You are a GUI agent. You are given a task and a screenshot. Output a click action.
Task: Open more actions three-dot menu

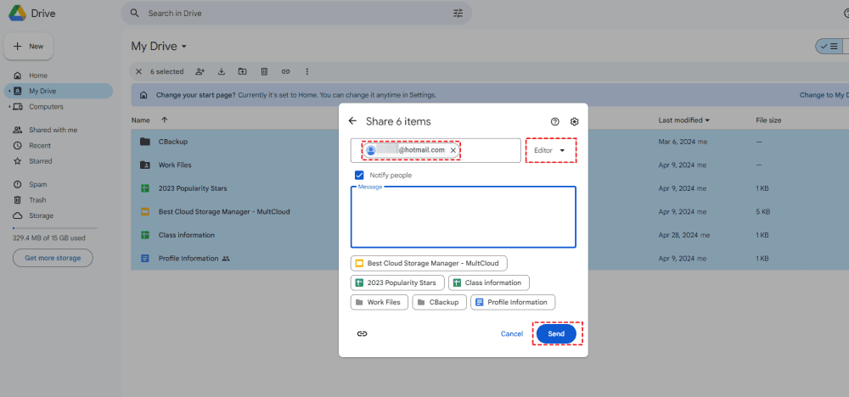307,71
